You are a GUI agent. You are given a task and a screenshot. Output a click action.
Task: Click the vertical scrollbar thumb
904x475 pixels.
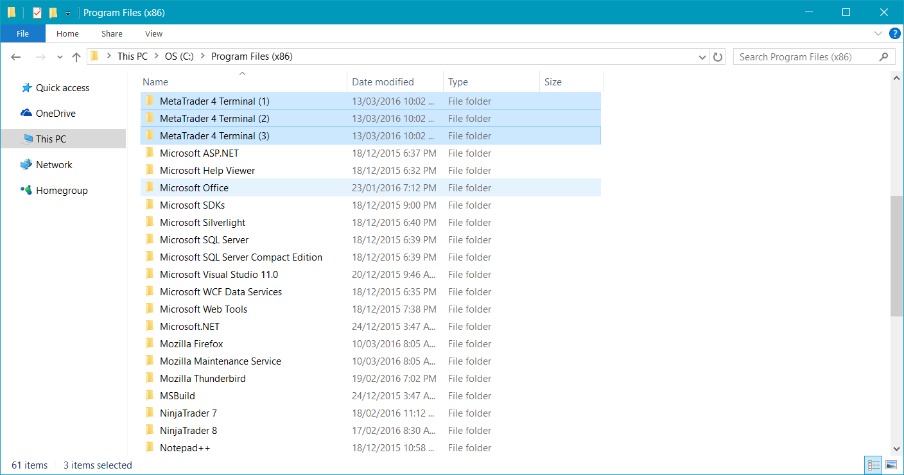(x=896, y=255)
